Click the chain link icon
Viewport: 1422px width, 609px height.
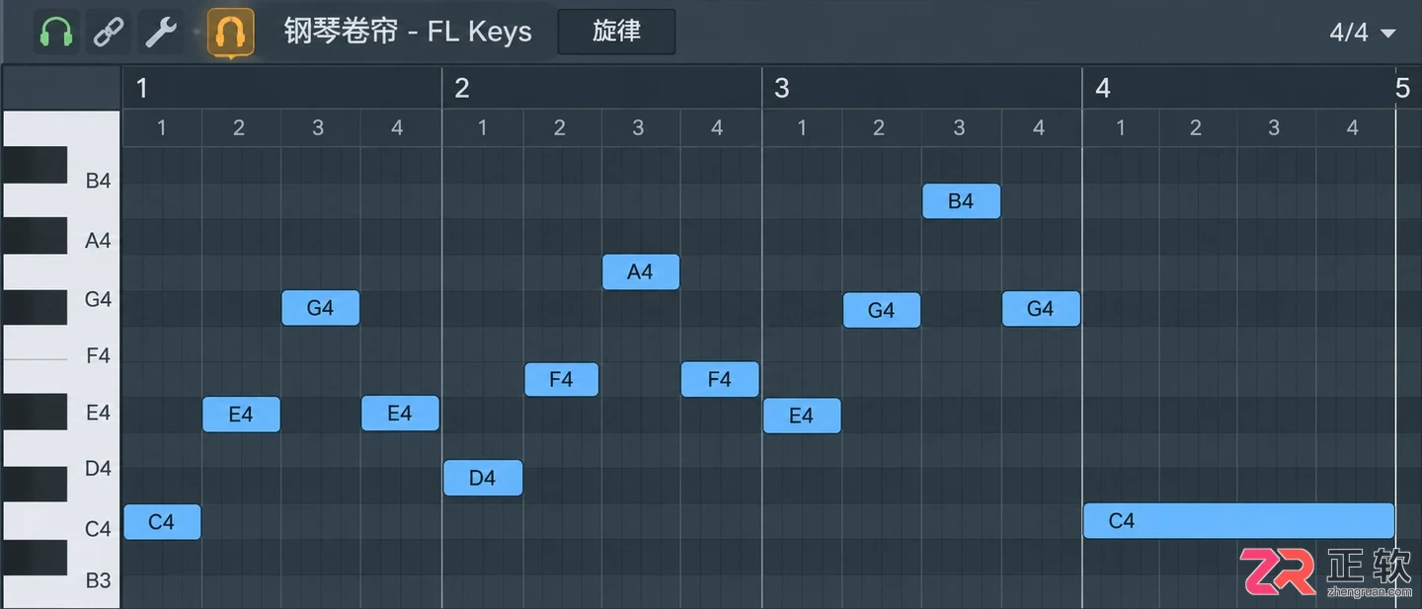(x=109, y=32)
